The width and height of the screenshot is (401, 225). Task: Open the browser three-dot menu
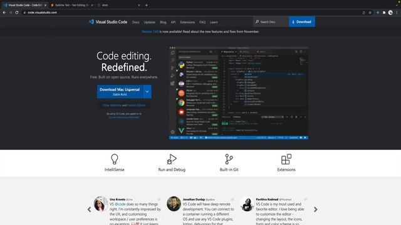[397, 12]
